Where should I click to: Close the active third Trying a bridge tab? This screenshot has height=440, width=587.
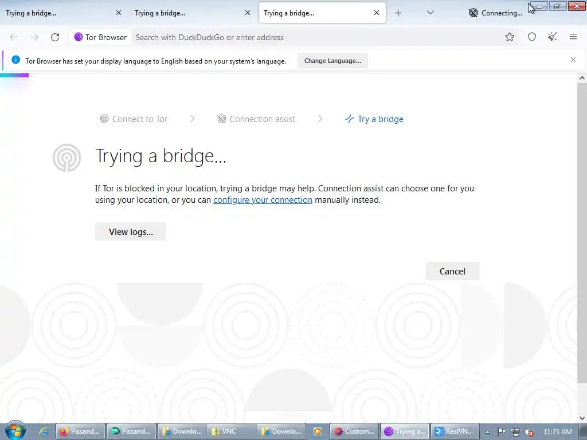377,13
